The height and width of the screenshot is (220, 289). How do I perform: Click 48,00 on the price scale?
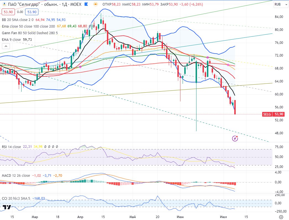tap(279, 133)
